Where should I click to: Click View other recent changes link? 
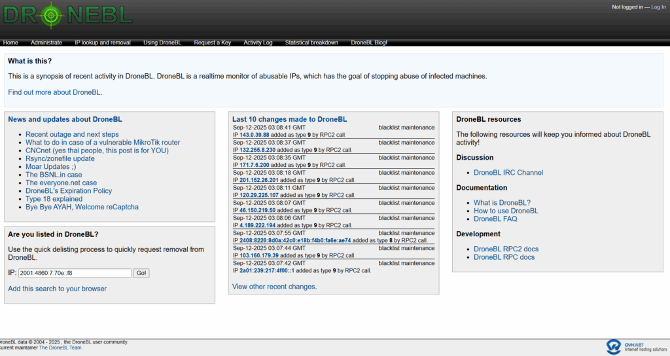pos(273,287)
